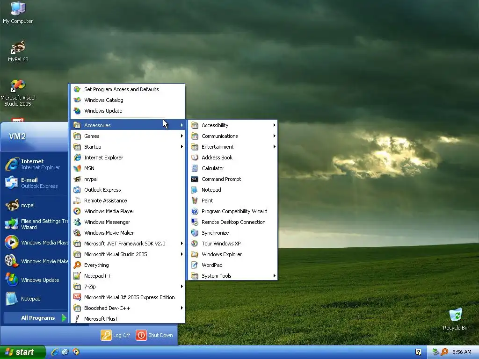Click the Shut Down button
Screen dimensions: 479x359
(x=154, y=335)
